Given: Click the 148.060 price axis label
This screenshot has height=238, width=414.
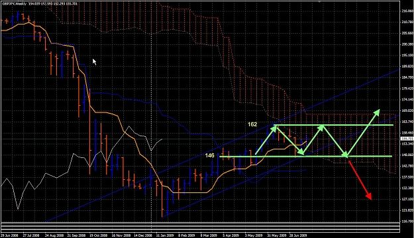Looking at the screenshot, I should [407, 155].
